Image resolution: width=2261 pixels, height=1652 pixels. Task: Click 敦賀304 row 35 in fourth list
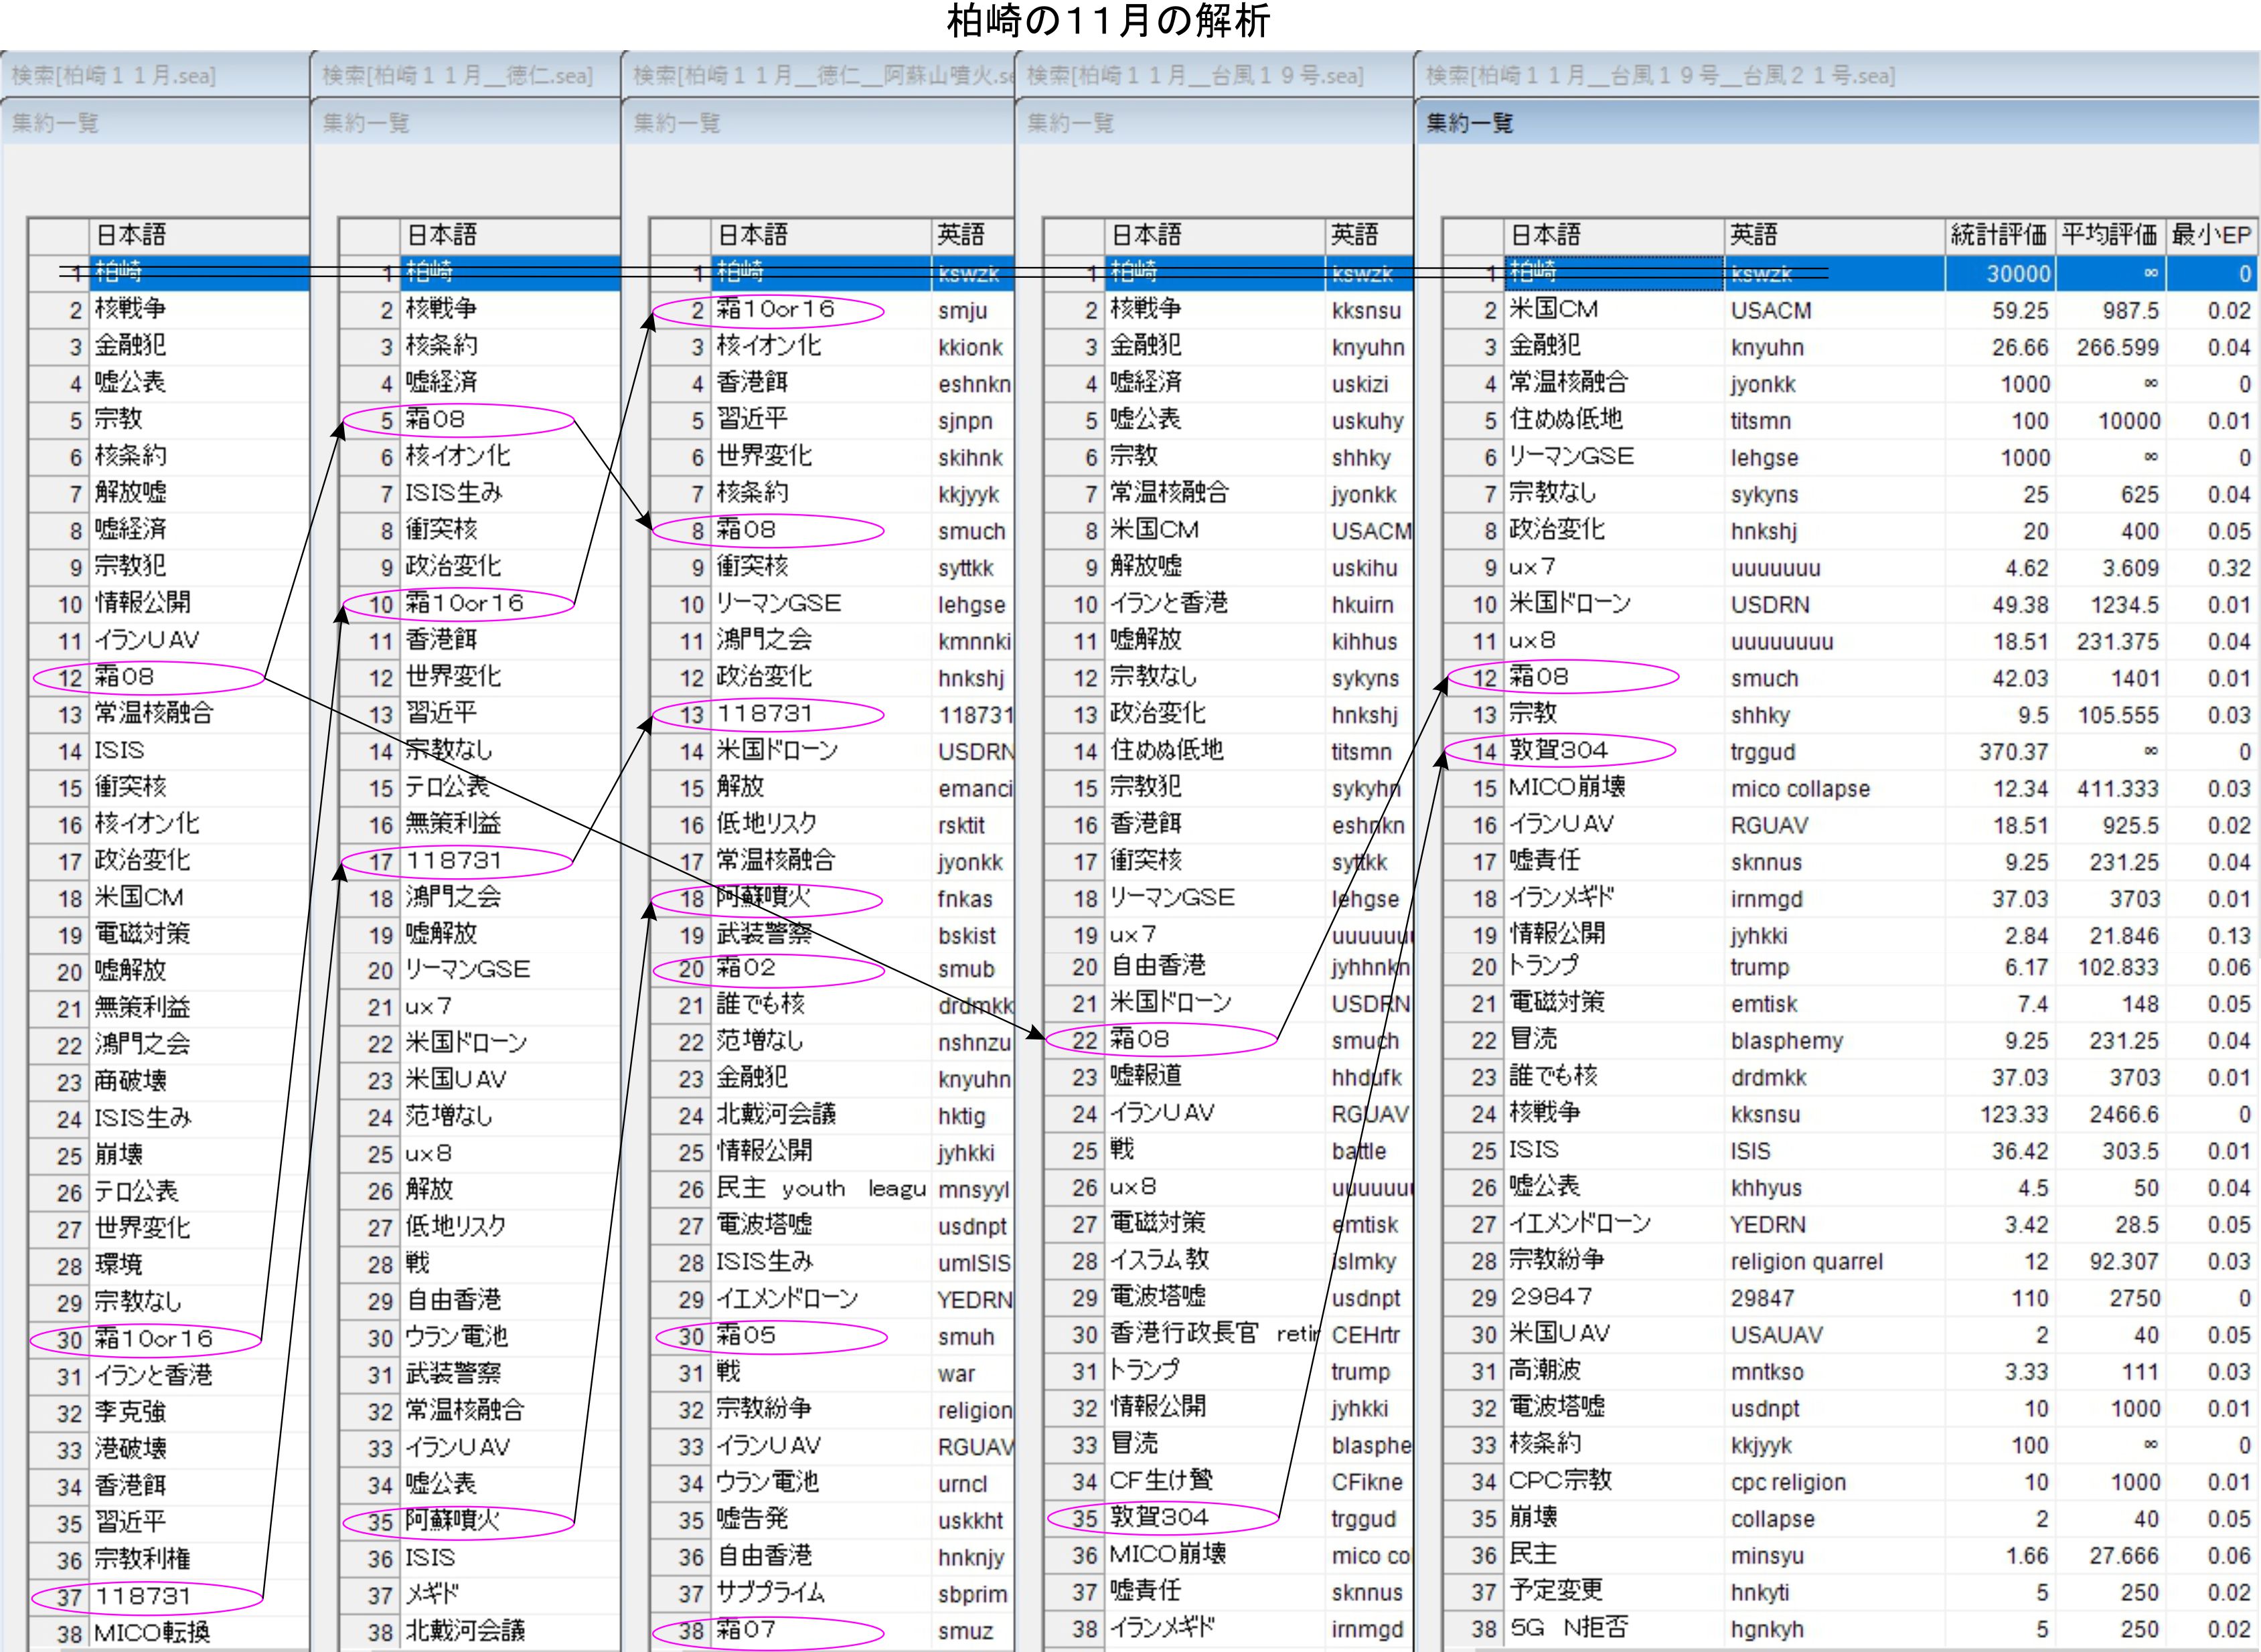pyautogui.click(x=1159, y=1518)
